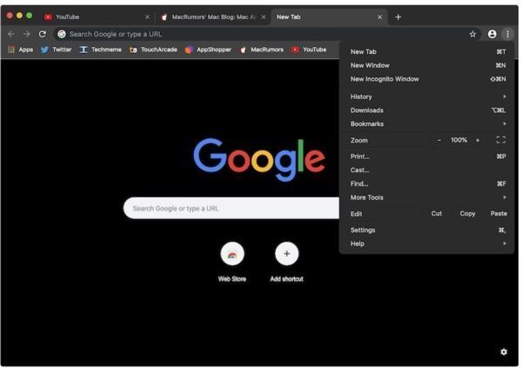This screenshot has height=371, width=522.
Task: Reload the current page
Action: [43, 34]
